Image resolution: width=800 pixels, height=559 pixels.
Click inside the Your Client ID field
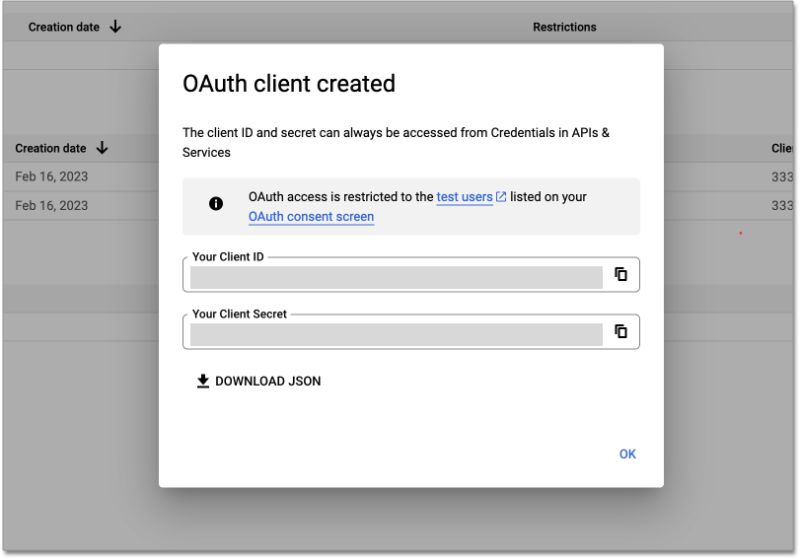coord(396,277)
